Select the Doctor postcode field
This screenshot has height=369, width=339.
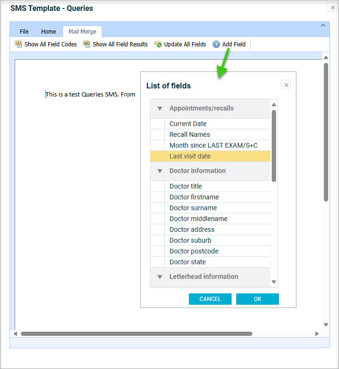210,251
